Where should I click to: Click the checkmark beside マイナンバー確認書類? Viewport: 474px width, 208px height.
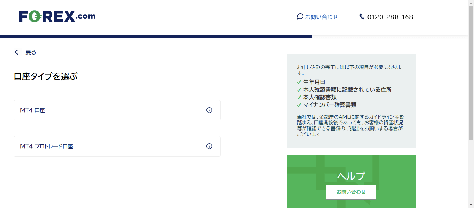pos(299,105)
